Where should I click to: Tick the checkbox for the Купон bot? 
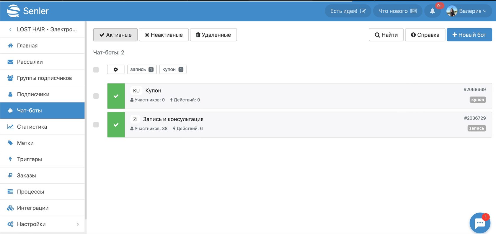(96, 96)
